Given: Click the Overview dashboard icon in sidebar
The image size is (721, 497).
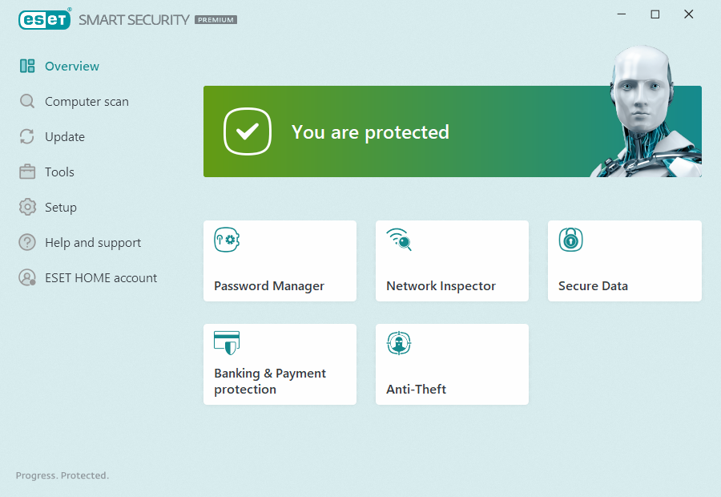Looking at the screenshot, I should point(27,67).
